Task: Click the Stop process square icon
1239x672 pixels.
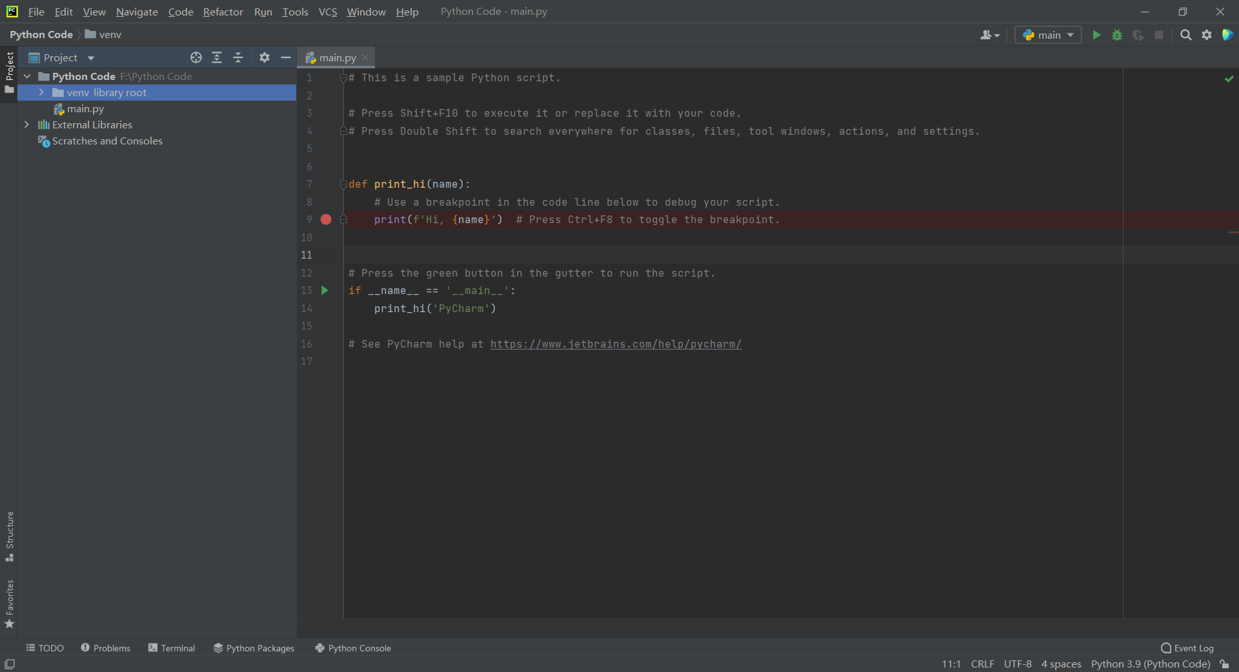Action: point(1159,35)
